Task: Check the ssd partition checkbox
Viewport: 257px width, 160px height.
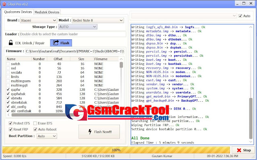Action: 8,68
